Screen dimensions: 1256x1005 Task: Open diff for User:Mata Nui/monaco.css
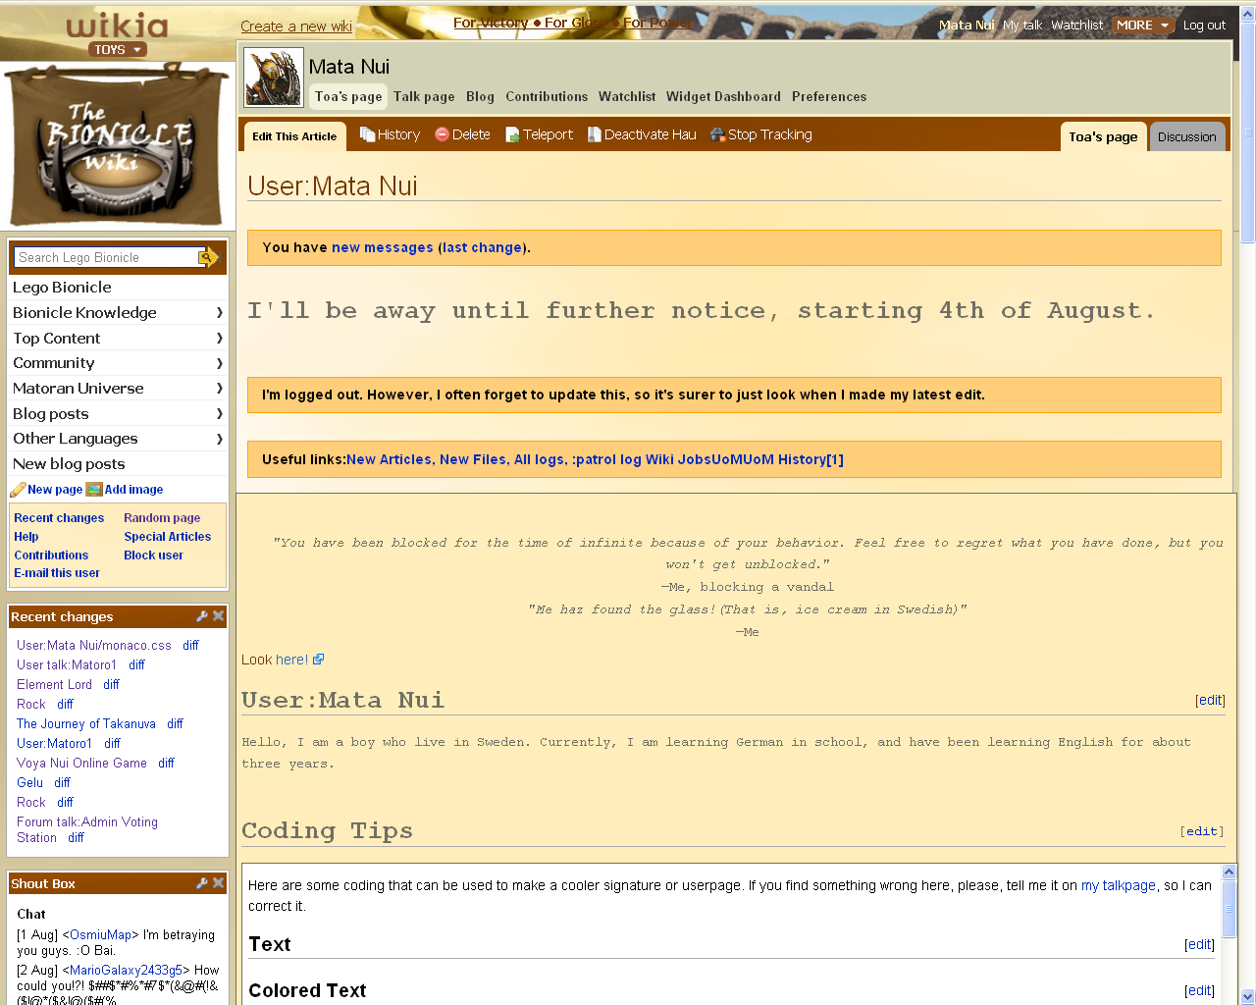pos(190,646)
